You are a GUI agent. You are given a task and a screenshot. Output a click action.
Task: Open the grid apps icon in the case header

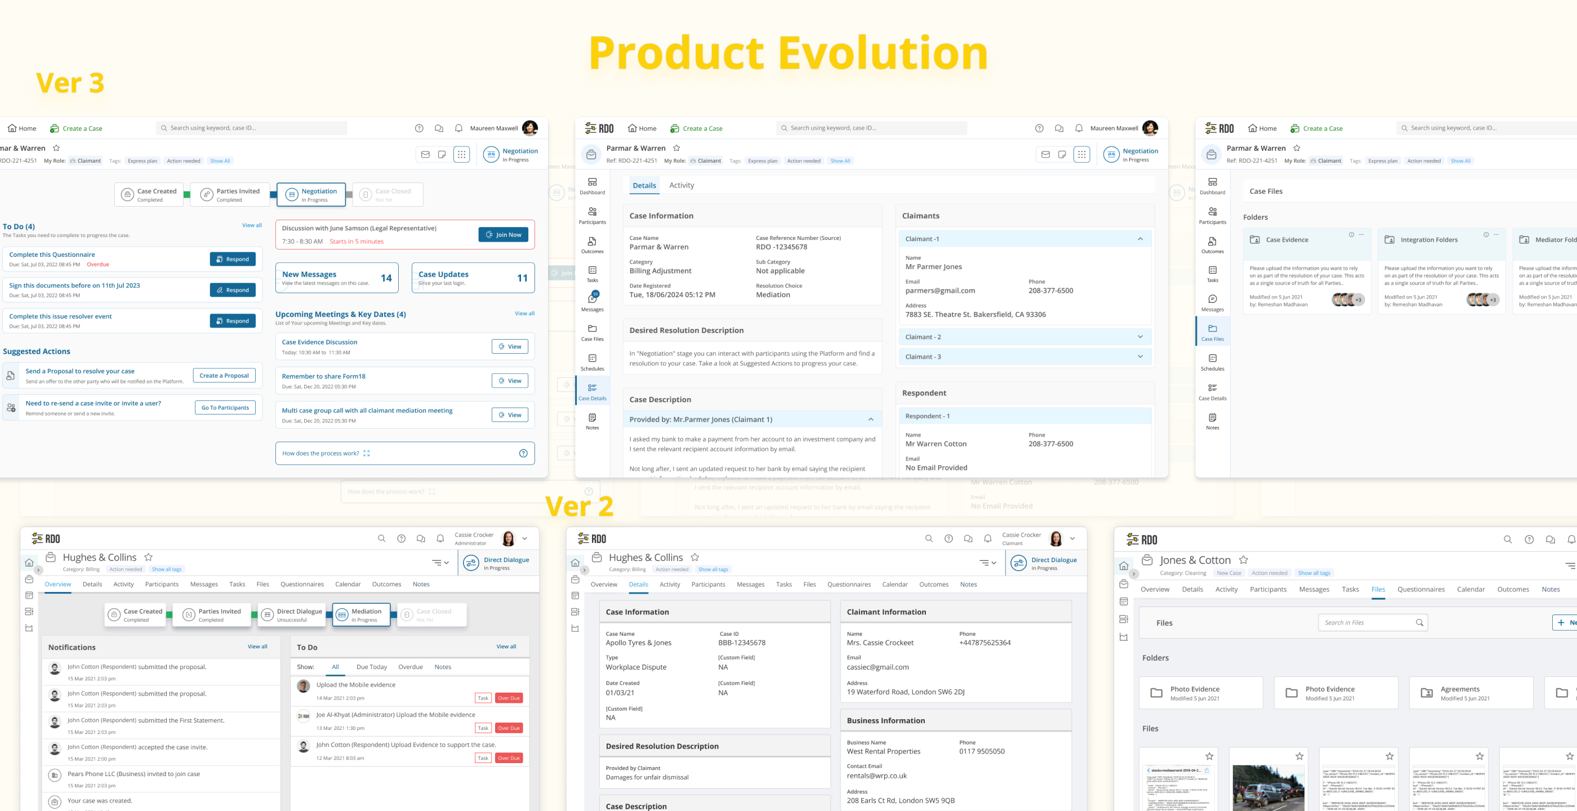point(1082,155)
